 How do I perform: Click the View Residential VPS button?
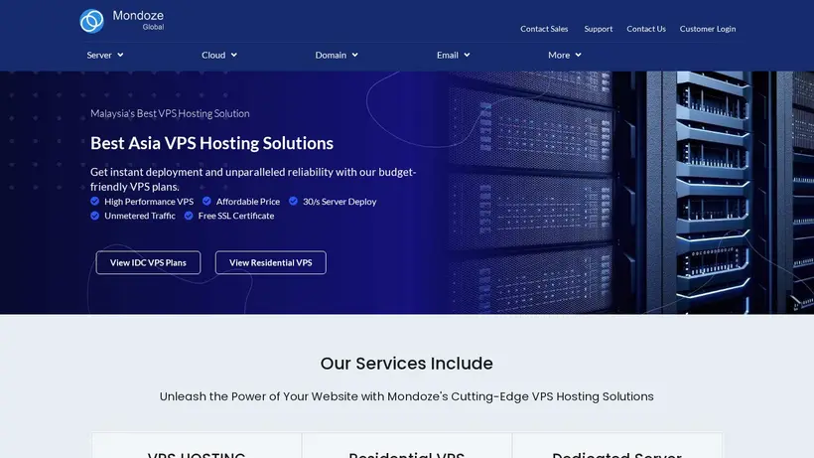(270, 262)
